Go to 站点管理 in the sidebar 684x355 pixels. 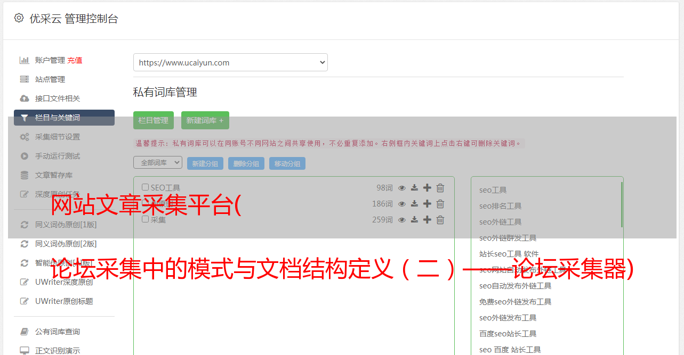click(x=50, y=79)
